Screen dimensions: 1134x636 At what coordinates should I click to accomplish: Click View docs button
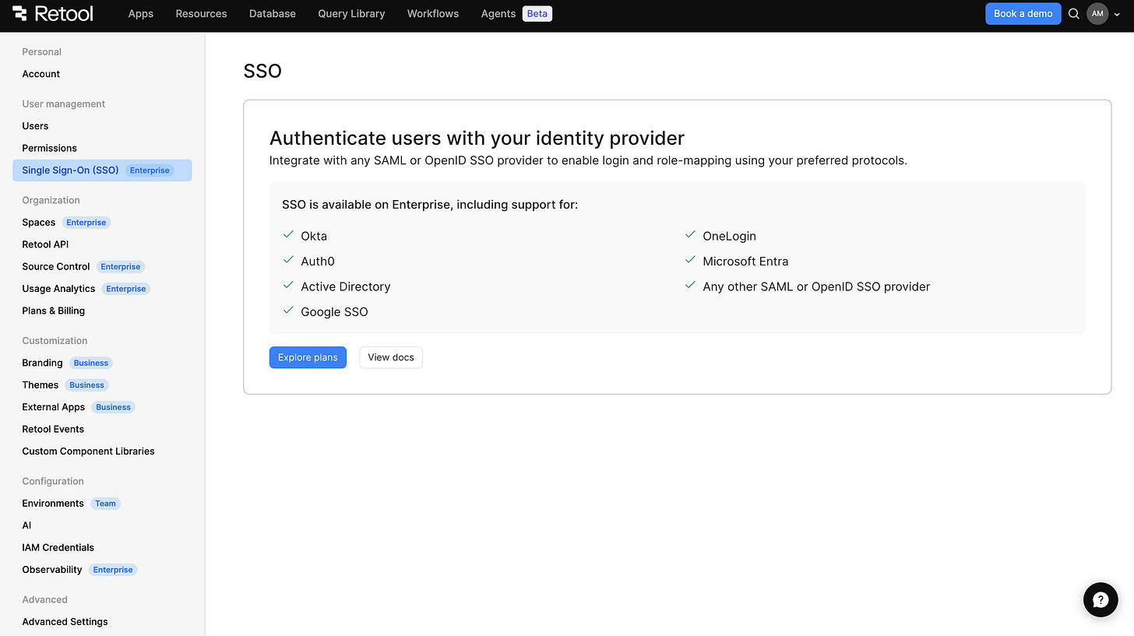[391, 357]
